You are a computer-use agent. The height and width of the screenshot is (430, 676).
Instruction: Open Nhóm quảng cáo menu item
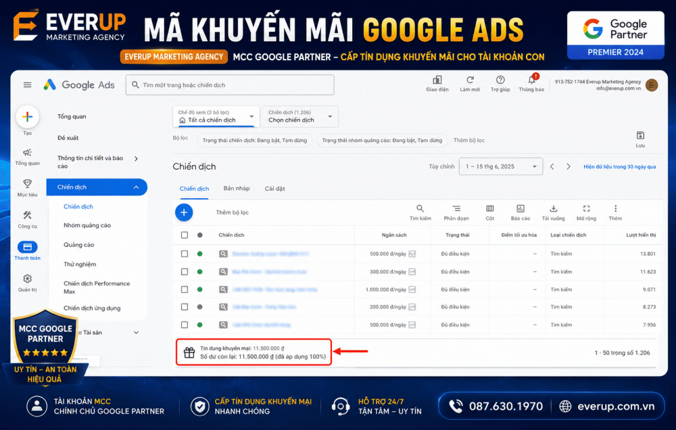[87, 225]
